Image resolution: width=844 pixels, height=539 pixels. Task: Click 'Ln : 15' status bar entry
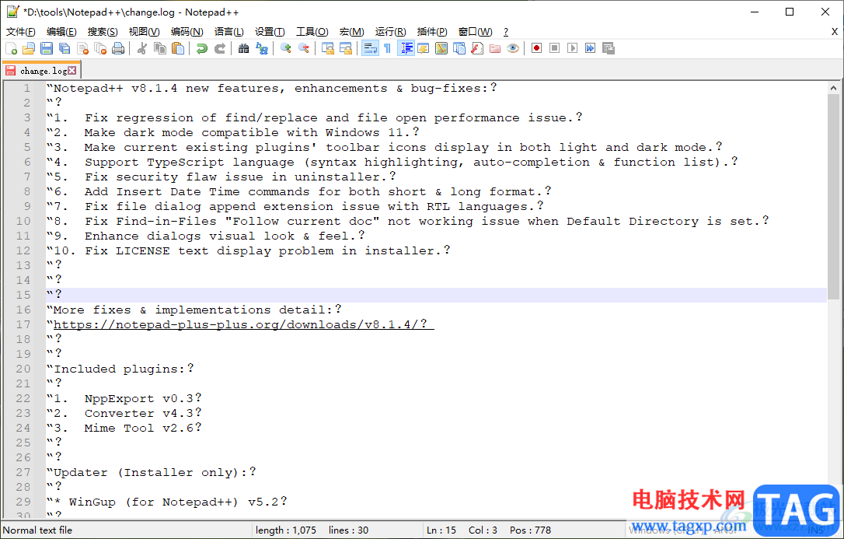[x=441, y=530]
